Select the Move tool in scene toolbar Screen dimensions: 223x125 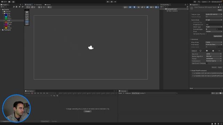tap(27, 15)
